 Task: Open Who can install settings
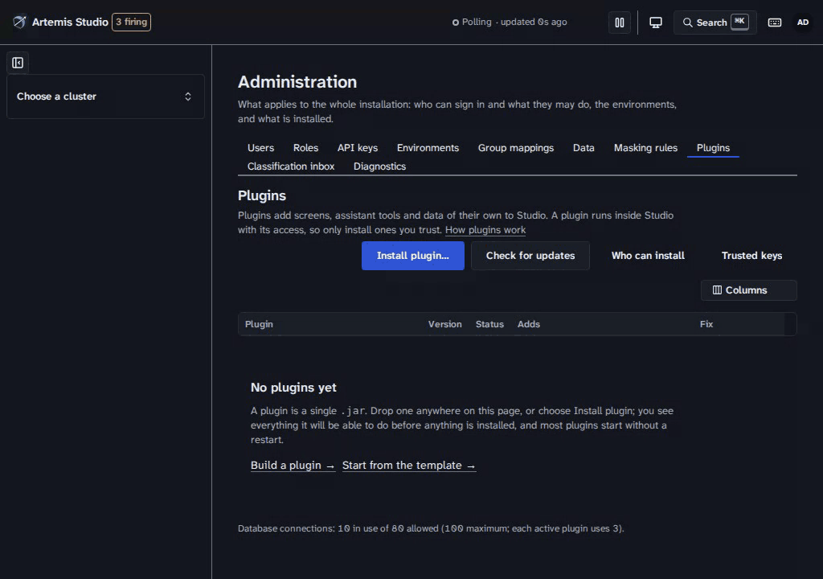click(648, 256)
